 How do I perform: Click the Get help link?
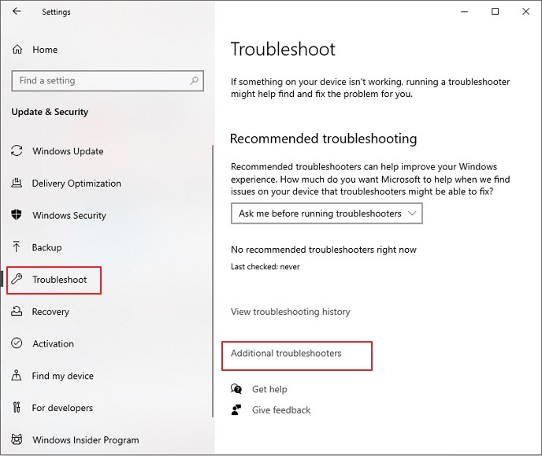coord(269,389)
